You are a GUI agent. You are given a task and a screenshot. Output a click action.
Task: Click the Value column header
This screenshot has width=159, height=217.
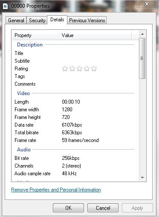point(95,35)
